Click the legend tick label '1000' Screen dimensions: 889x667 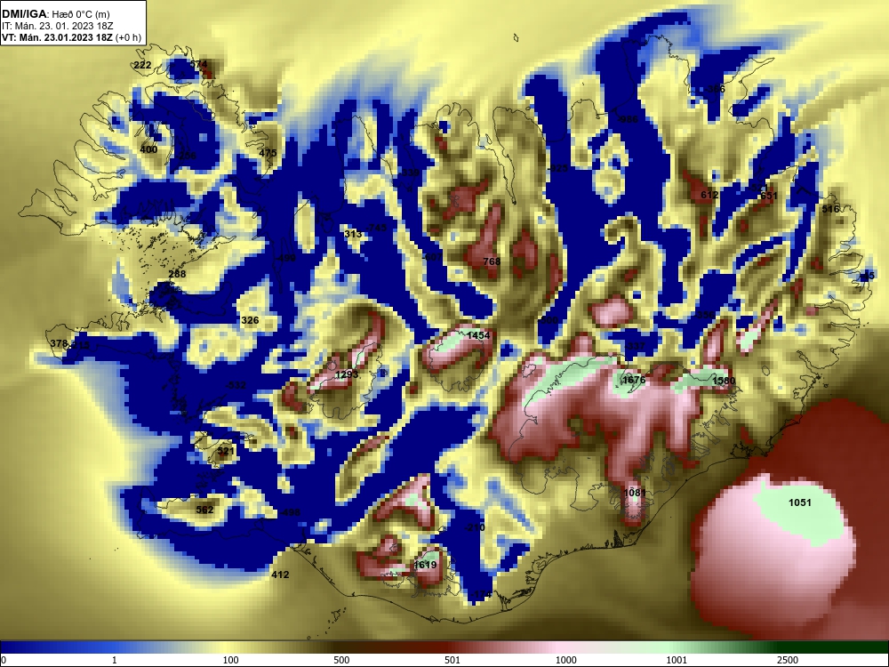click(x=565, y=660)
